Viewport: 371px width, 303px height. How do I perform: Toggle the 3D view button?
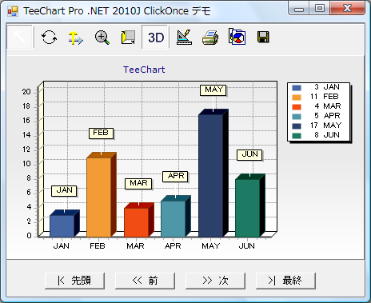pos(155,38)
